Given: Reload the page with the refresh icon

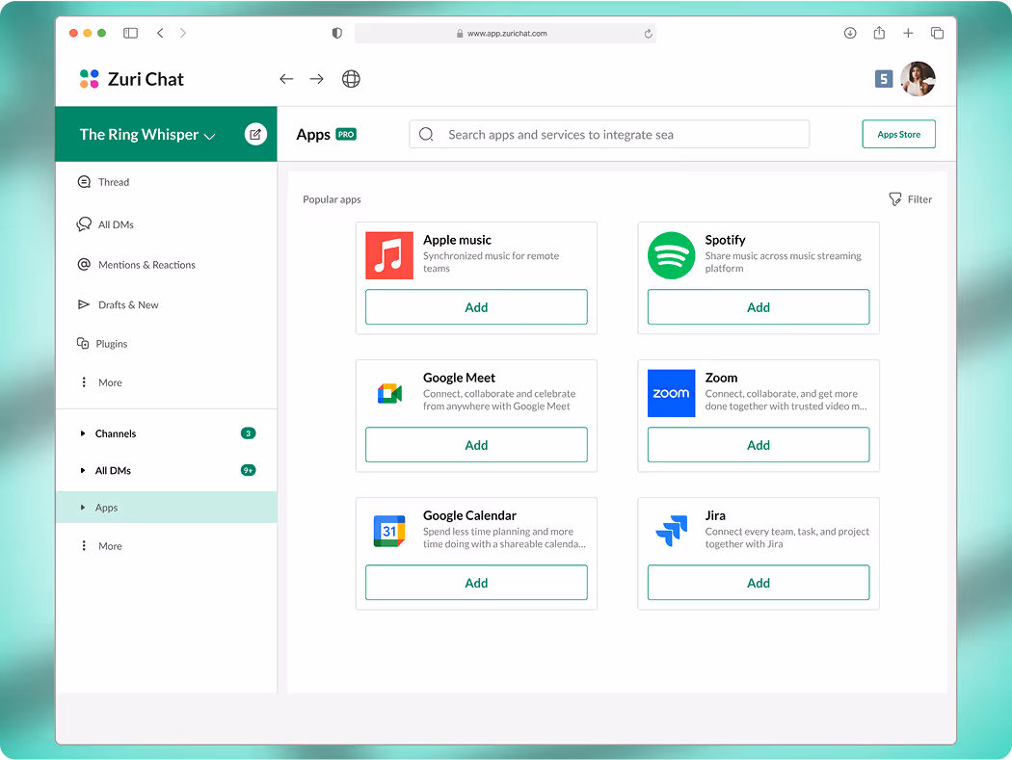Looking at the screenshot, I should (648, 34).
